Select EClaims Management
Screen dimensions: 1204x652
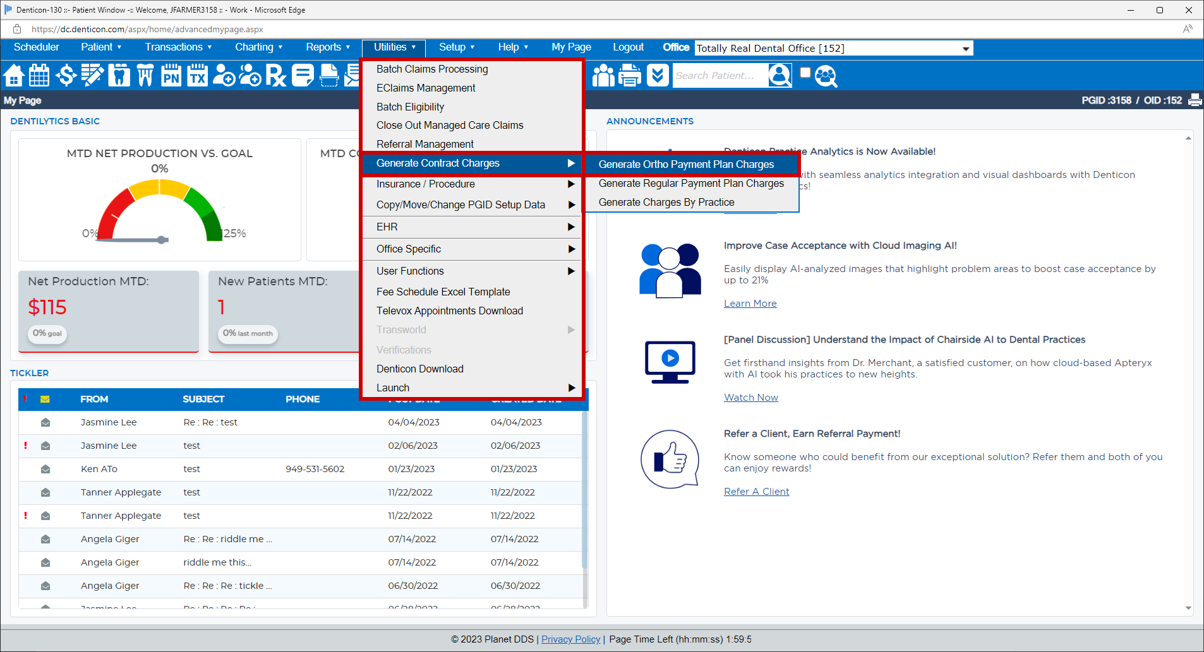click(472, 88)
